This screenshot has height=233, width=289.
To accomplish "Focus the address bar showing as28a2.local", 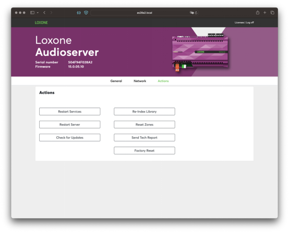I will (144, 13).
